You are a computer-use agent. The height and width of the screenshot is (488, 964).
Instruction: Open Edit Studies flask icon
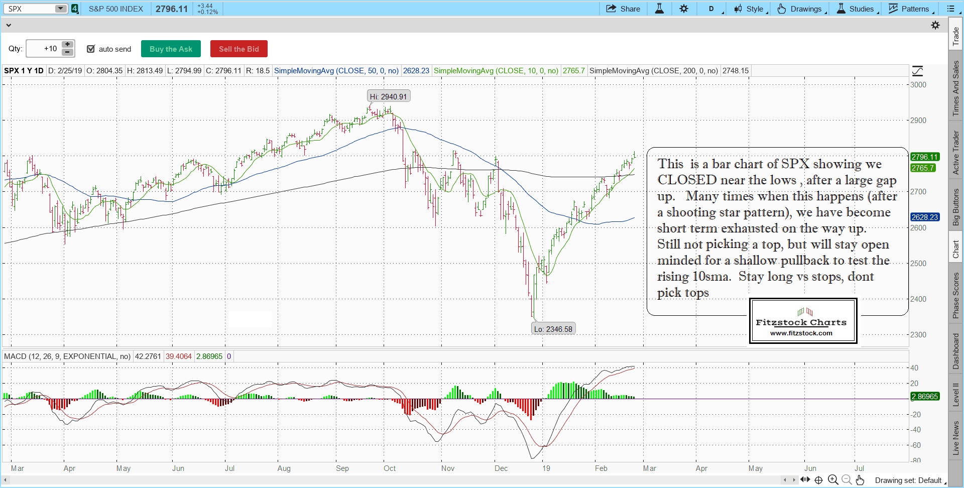coord(659,9)
